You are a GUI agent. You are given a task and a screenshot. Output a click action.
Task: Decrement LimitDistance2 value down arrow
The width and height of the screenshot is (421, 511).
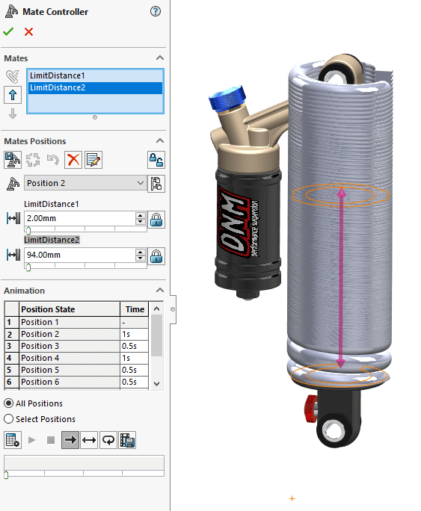141,258
